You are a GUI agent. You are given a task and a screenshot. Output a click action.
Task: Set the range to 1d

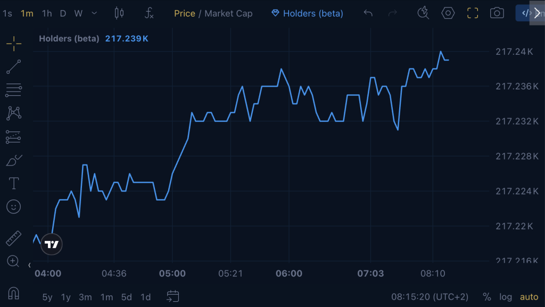pos(146,297)
